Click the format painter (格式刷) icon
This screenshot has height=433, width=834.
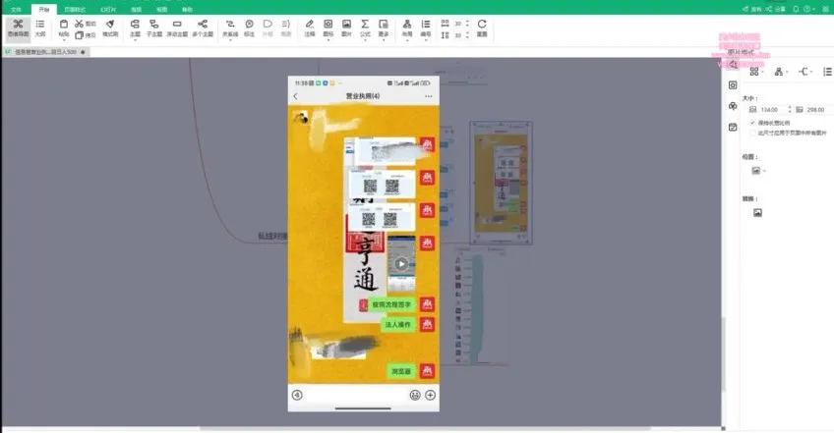click(x=110, y=27)
